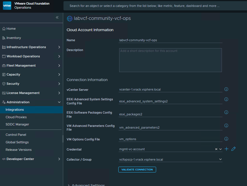This screenshot has width=247, height=186.
Task: Edit the mgmt-vc-account credential
Action: pyautogui.click(x=234, y=149)
